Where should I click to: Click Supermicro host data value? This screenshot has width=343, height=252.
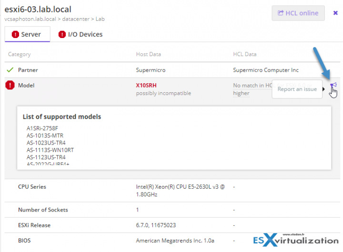[x=151, y=70]
